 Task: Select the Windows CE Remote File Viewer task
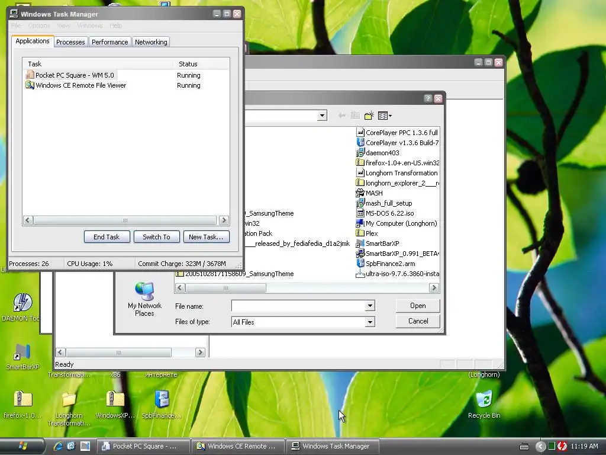tap(76, 85)
